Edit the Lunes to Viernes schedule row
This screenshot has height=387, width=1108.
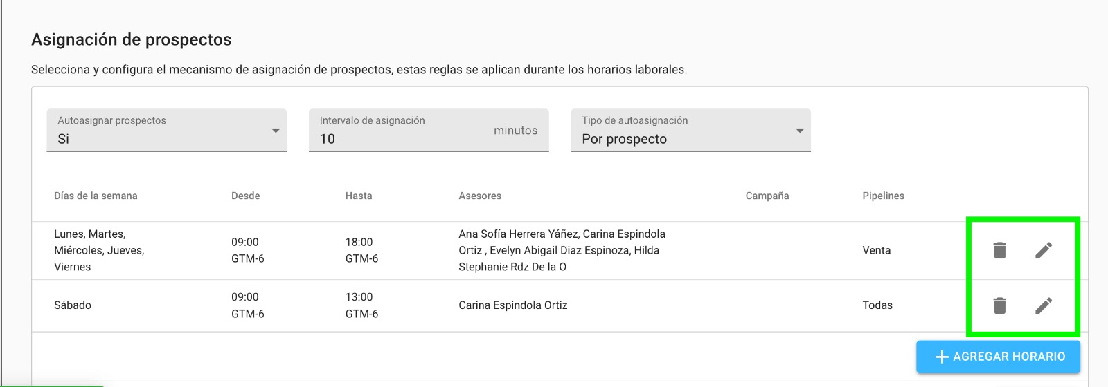[x=1044, y=250]
